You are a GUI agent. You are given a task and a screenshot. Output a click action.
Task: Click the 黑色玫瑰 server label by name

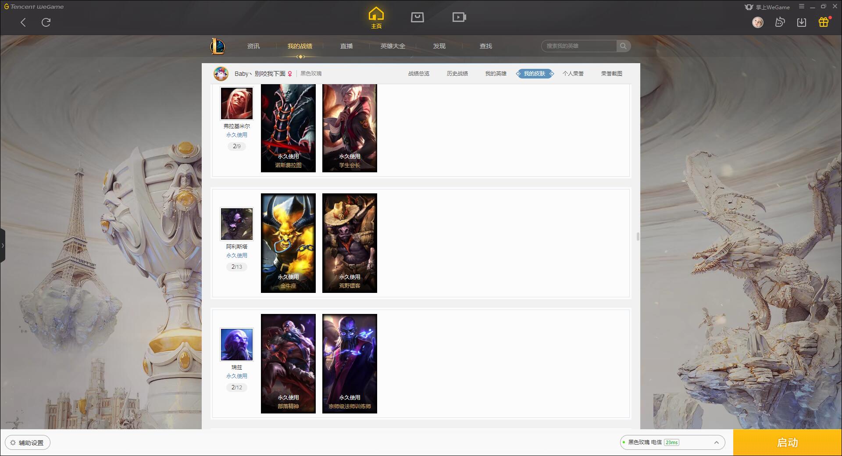tap(311, 74)
